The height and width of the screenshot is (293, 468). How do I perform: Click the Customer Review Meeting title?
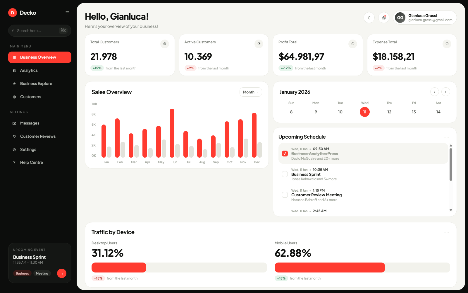tap(316, 195)
